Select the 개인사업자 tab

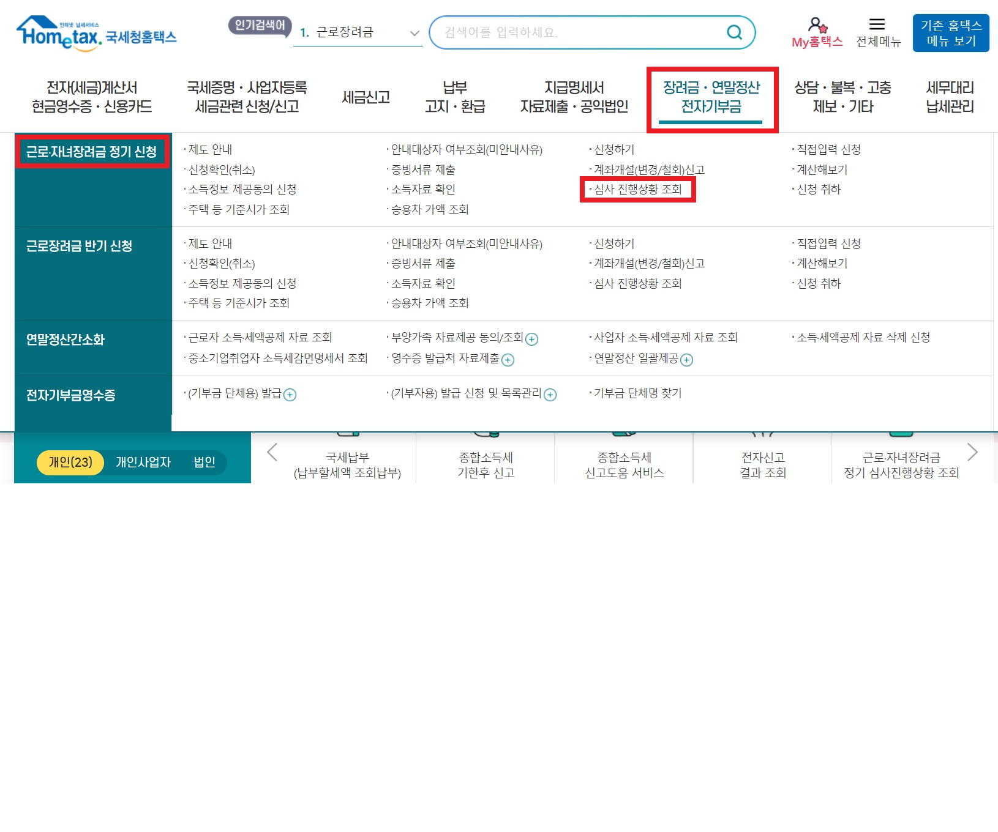(143, 462)
